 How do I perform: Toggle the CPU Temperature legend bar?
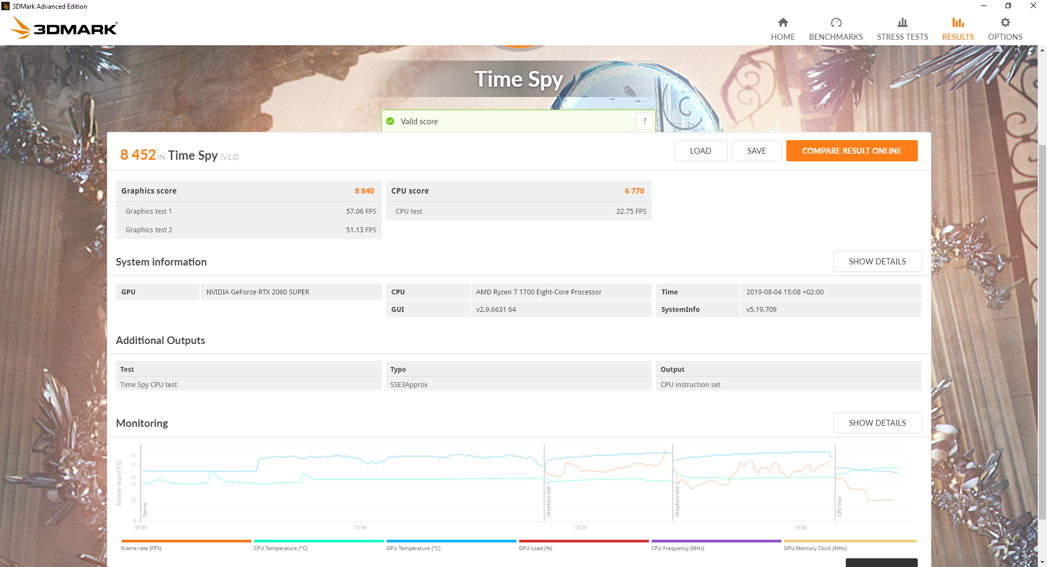pos(318,541)
